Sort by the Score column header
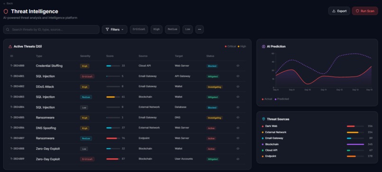The image size is (382, 172). click(x=110, y=56)
